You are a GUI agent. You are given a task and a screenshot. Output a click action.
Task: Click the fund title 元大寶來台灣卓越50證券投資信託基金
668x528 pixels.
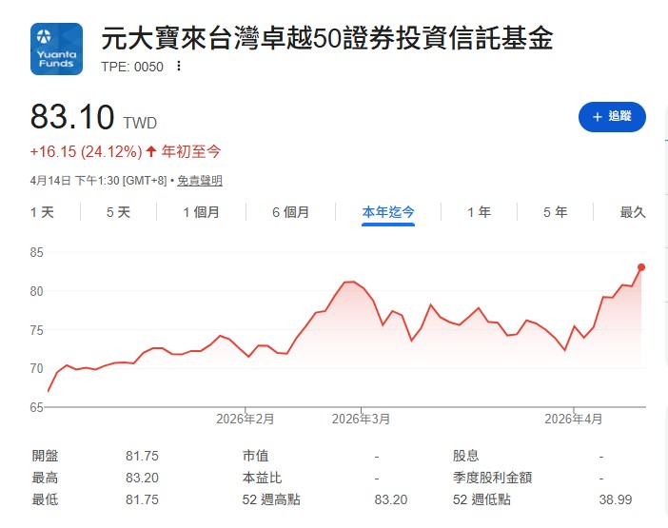[x=327, y=38]
